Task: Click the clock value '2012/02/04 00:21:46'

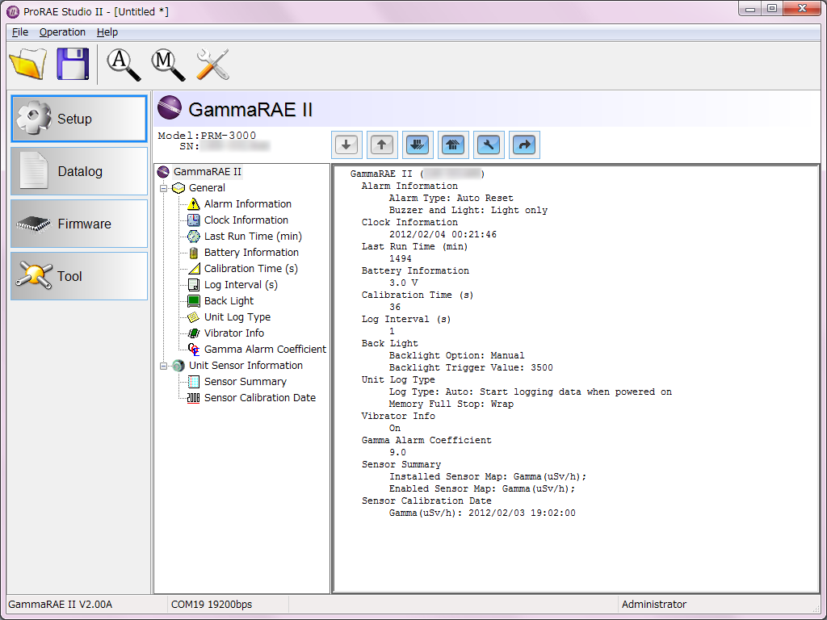Action: coord(443,235)
